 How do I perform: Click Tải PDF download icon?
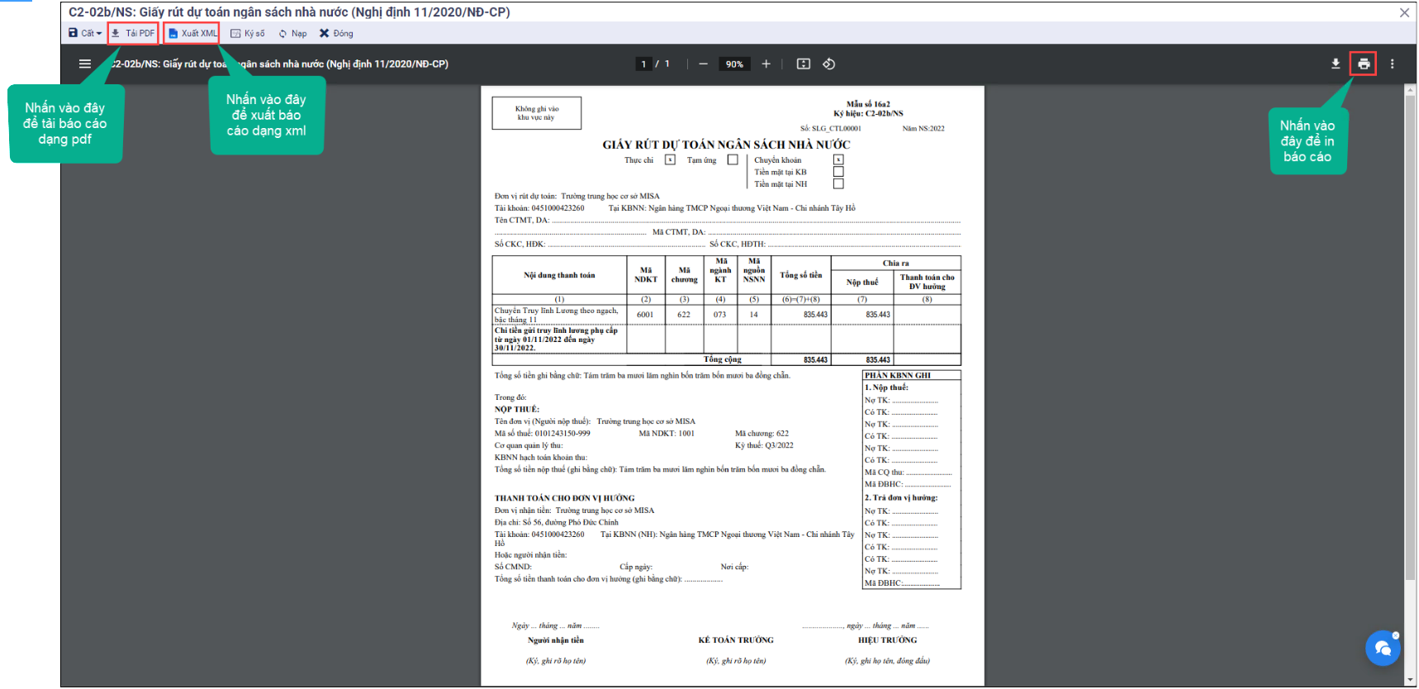[x=116, y=33]
